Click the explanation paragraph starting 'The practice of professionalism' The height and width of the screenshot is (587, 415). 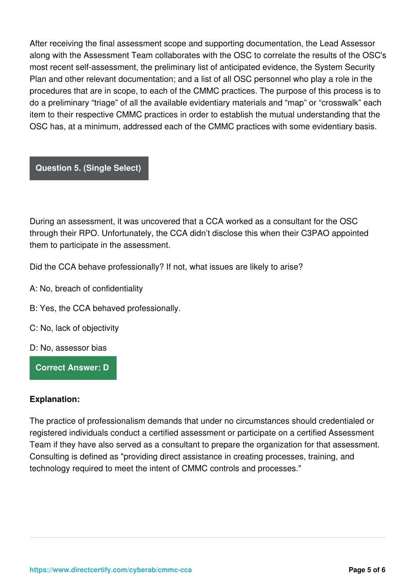[x=205, y=445]
